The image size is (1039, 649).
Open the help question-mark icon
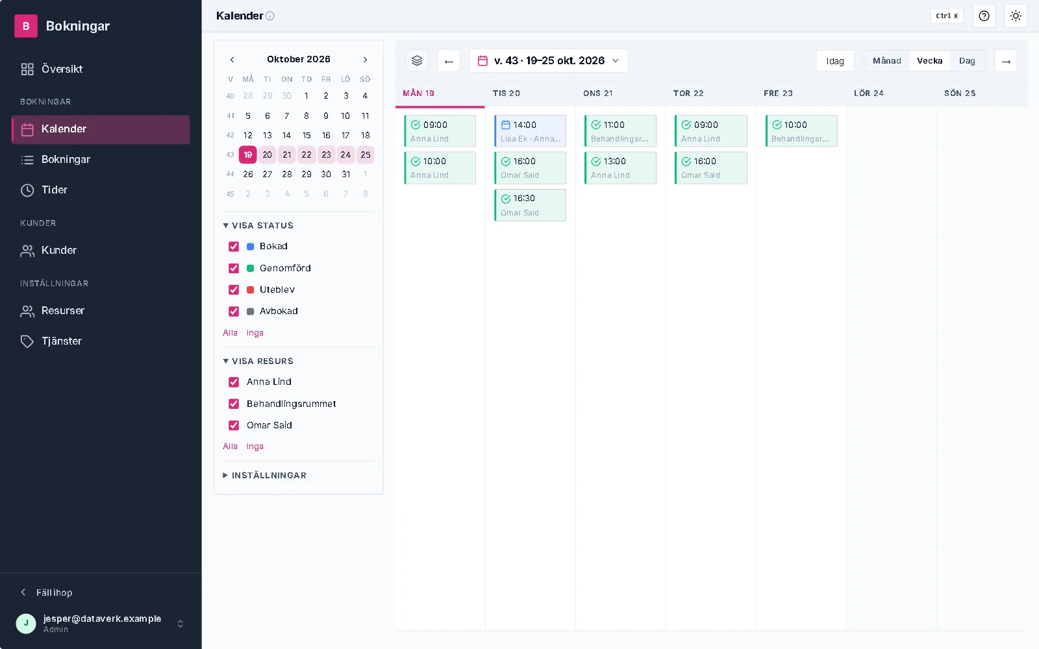click(984, 16)
